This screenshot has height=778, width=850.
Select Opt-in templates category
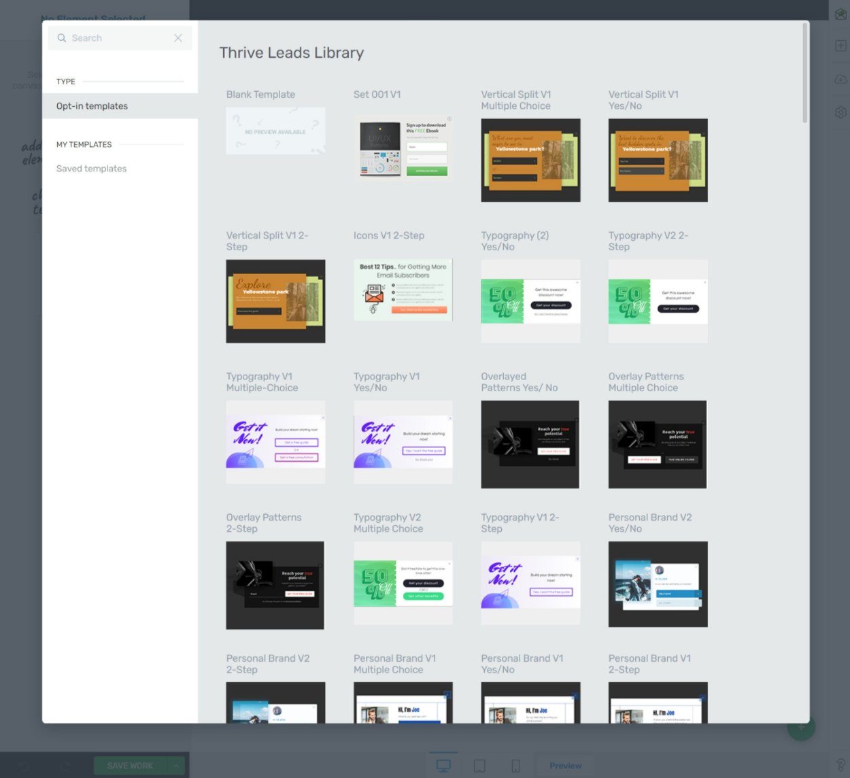point(120,106)
